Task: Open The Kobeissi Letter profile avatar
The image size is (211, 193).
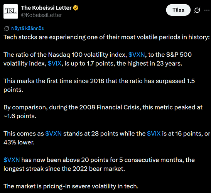Action: (11, 12)
